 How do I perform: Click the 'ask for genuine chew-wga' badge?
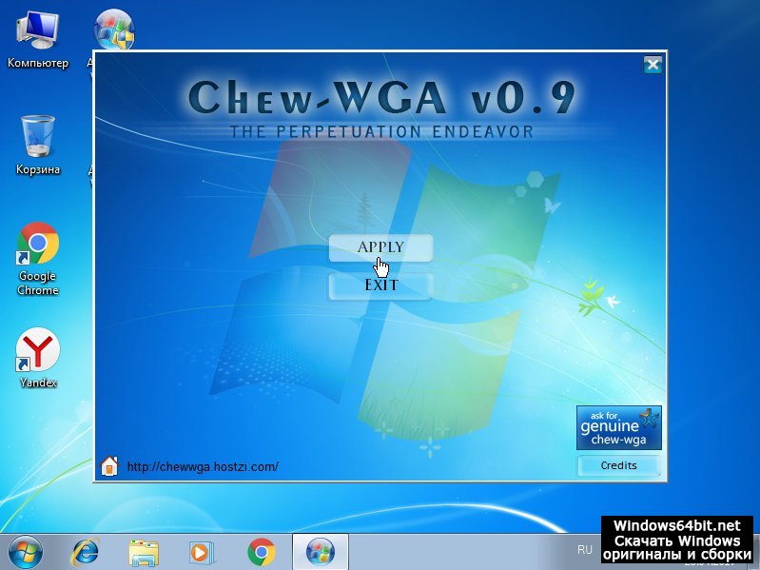(618, 427)
